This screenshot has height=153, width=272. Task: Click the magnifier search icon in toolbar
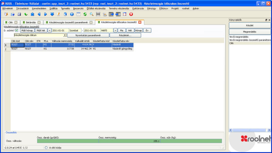(x=91, y=14)
